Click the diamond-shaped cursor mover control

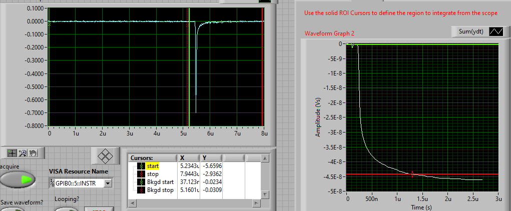pyautogui.click(x=105, y=156)
